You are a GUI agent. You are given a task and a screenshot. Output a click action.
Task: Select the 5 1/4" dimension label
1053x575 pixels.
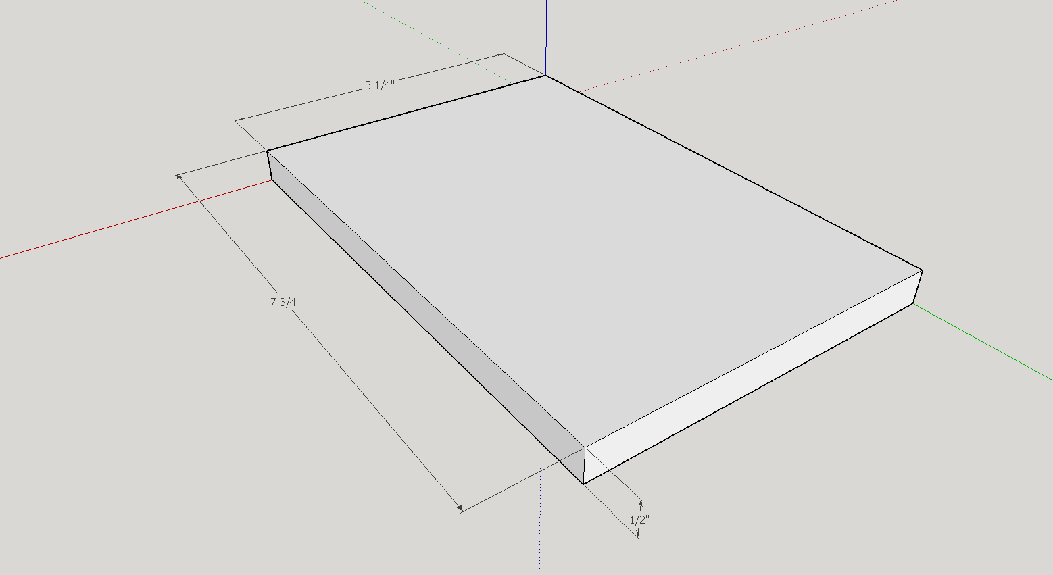(x=379, y=85)
